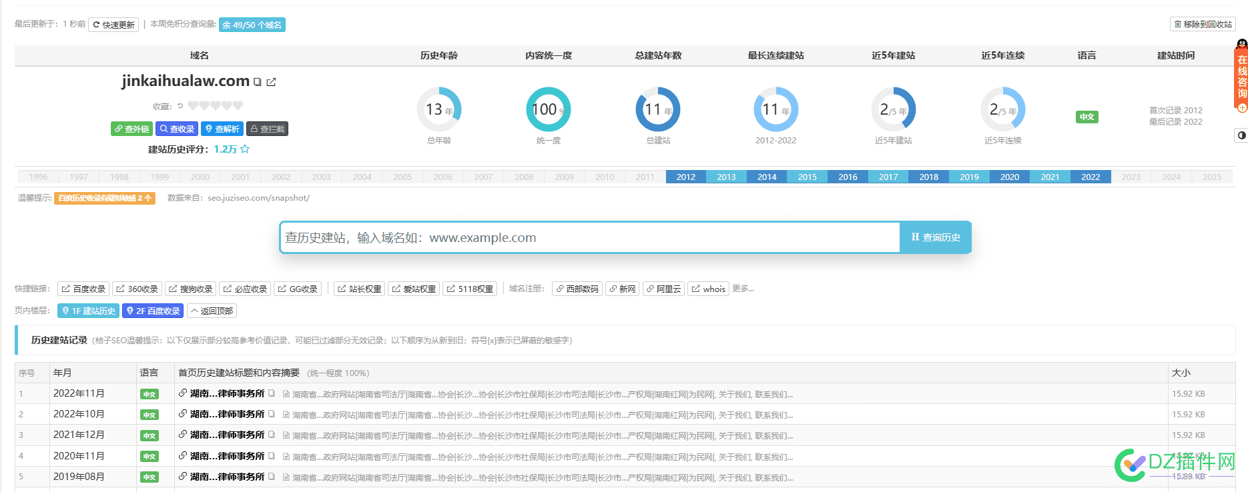
Task: Click the link icon in the 2022年10月 row
Action: click(x=183, y=414)
